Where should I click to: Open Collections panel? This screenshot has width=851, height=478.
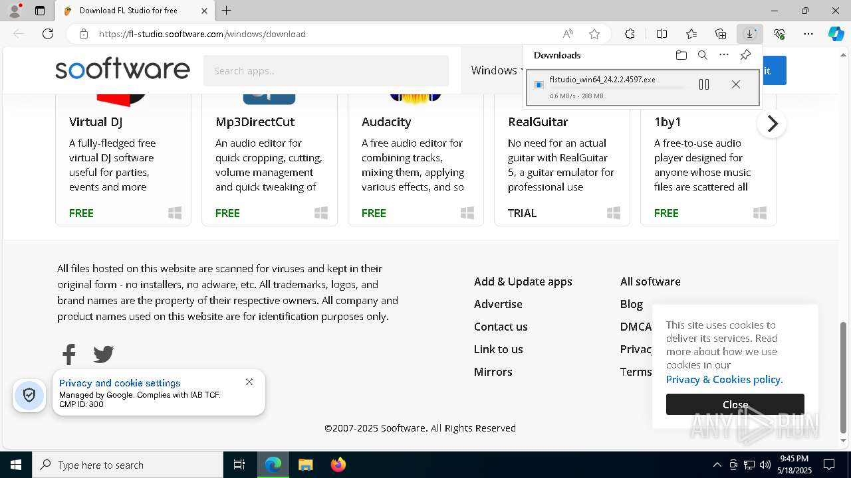click(721, 34)
